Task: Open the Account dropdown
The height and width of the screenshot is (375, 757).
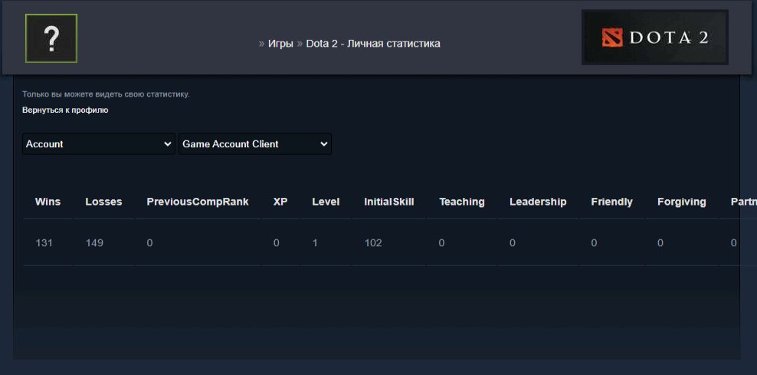Action: click(99, 144)
